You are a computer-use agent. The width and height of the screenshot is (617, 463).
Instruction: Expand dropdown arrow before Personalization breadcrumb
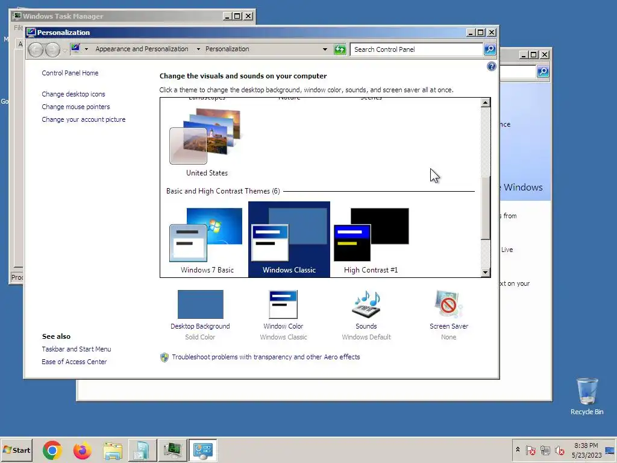[x=198, y=49]
